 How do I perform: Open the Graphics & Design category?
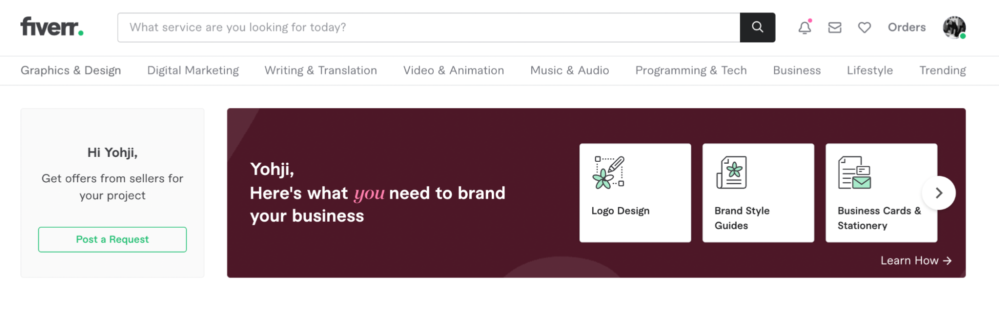71,70
